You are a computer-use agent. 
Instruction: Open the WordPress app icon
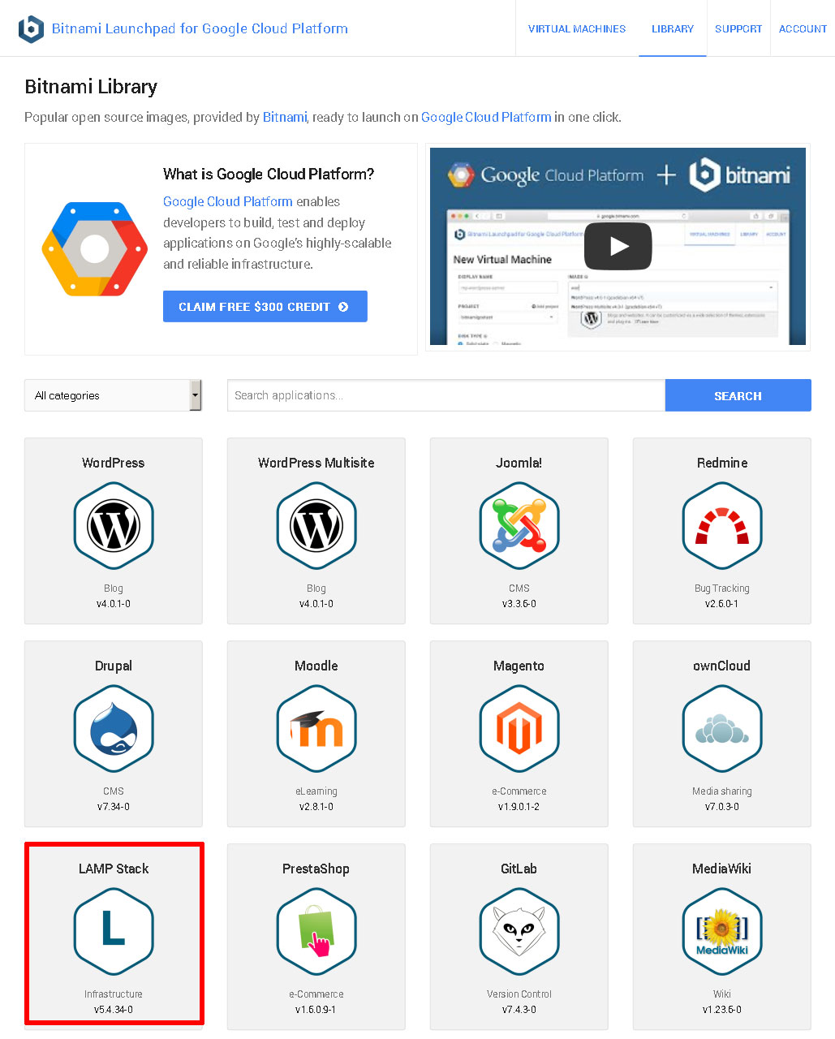[x=114, y=526]
